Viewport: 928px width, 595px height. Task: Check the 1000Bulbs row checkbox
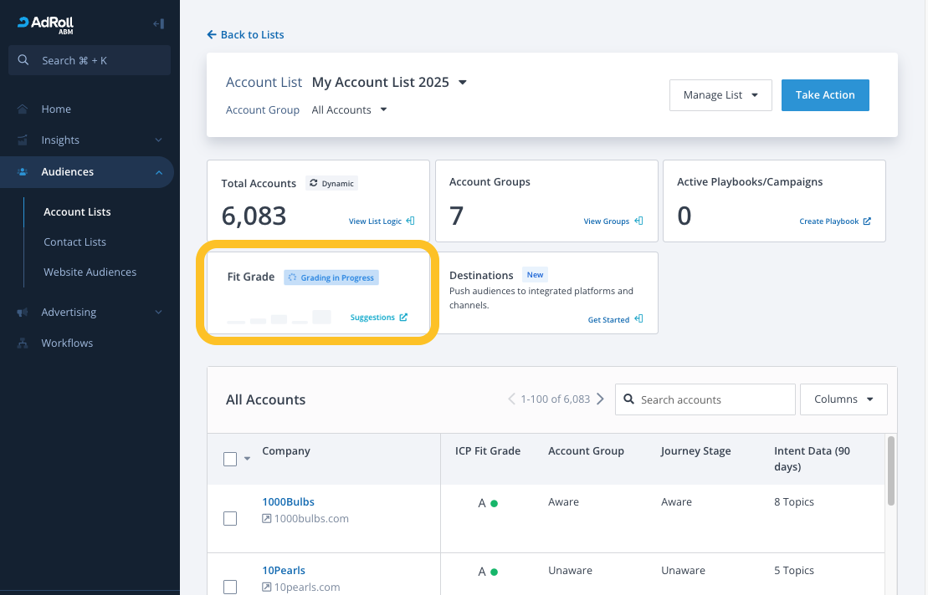pyautogui.click(x=230, y=519)
